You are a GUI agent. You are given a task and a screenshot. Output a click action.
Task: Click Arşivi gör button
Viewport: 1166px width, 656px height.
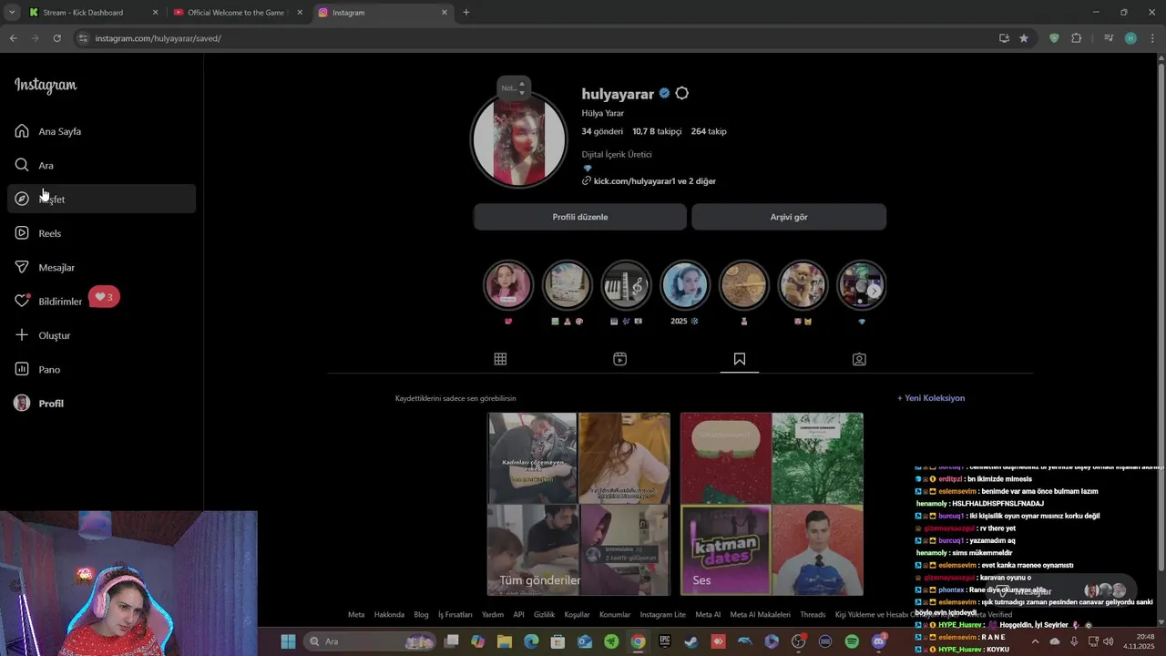[789, 217]
